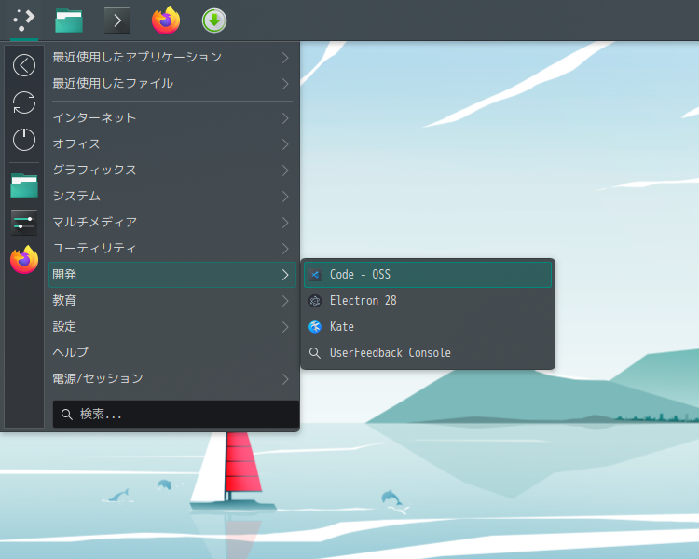Click the 検索... search field
699x559 pixels.
click(x=175, y=414)
